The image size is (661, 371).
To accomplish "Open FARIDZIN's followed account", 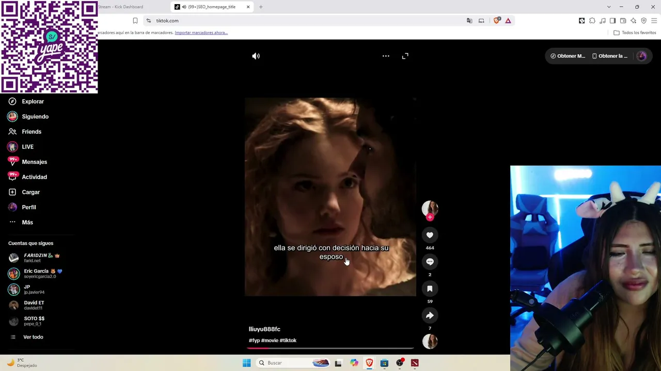I will click(40, 258).
